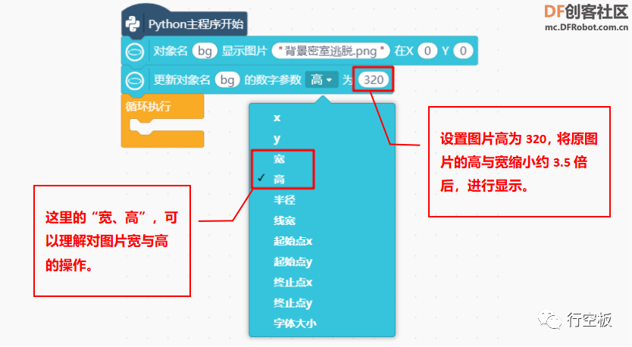This screenshot has height=347, width=632.
Task: Choose 终止点x menu entry
Action: [293, 283]
